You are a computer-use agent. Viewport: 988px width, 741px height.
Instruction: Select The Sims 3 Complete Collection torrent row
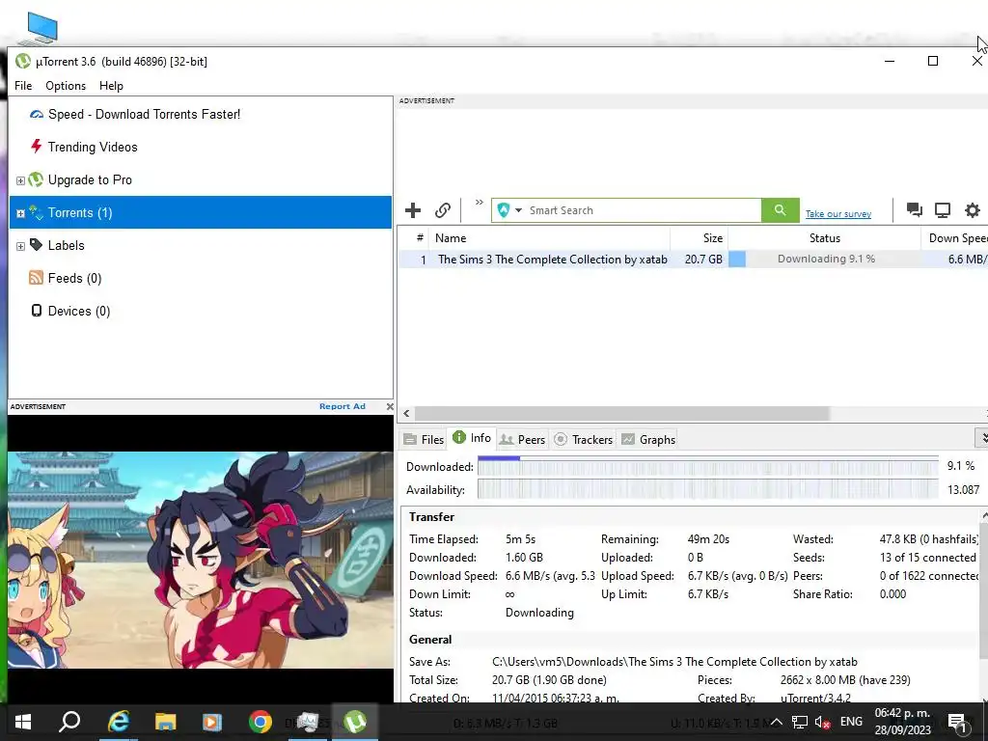click(693, 259)
